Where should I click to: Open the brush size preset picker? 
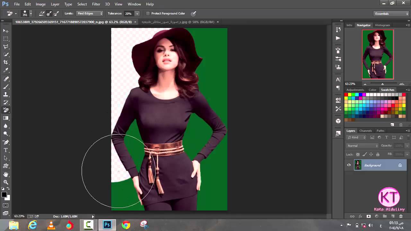coord(31,13)
